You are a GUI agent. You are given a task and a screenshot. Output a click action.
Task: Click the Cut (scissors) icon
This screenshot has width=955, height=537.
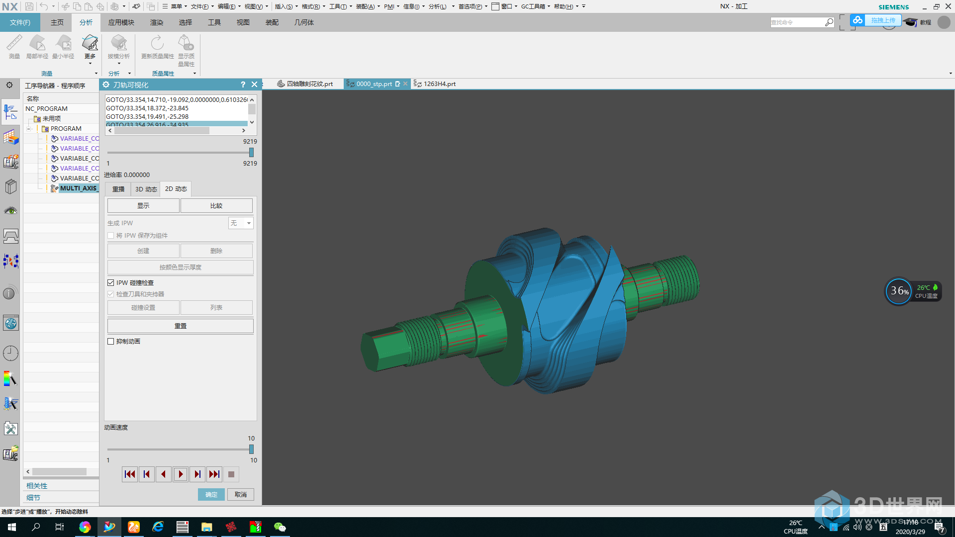(65, 6)
